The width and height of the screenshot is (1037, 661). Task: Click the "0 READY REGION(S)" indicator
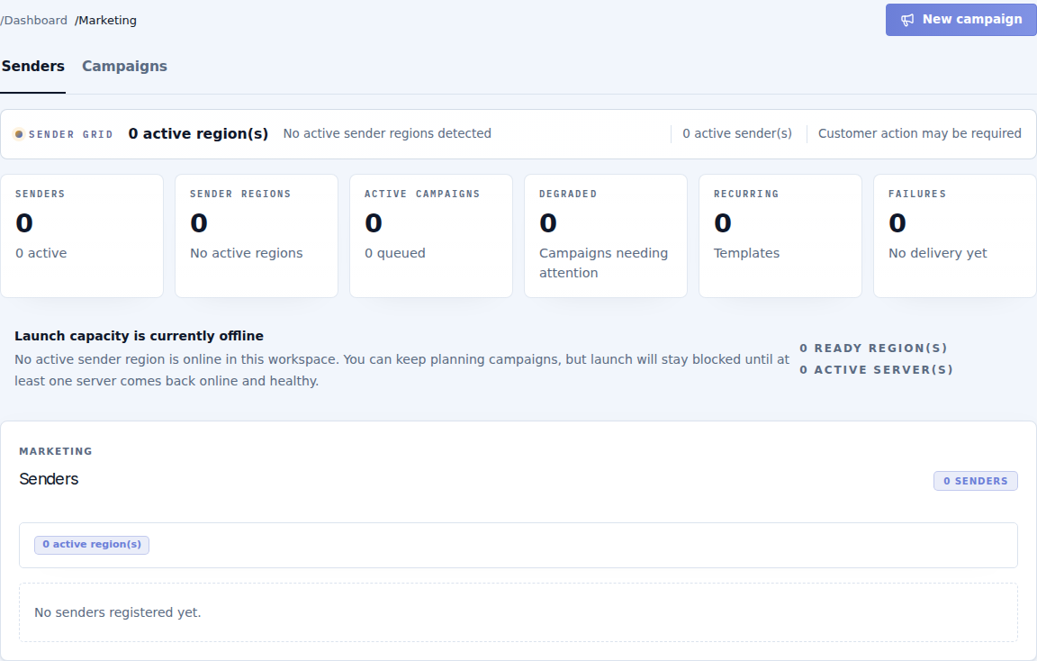point(873,348)
